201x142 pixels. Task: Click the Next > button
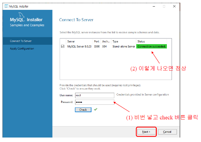(x=146, y=132)
